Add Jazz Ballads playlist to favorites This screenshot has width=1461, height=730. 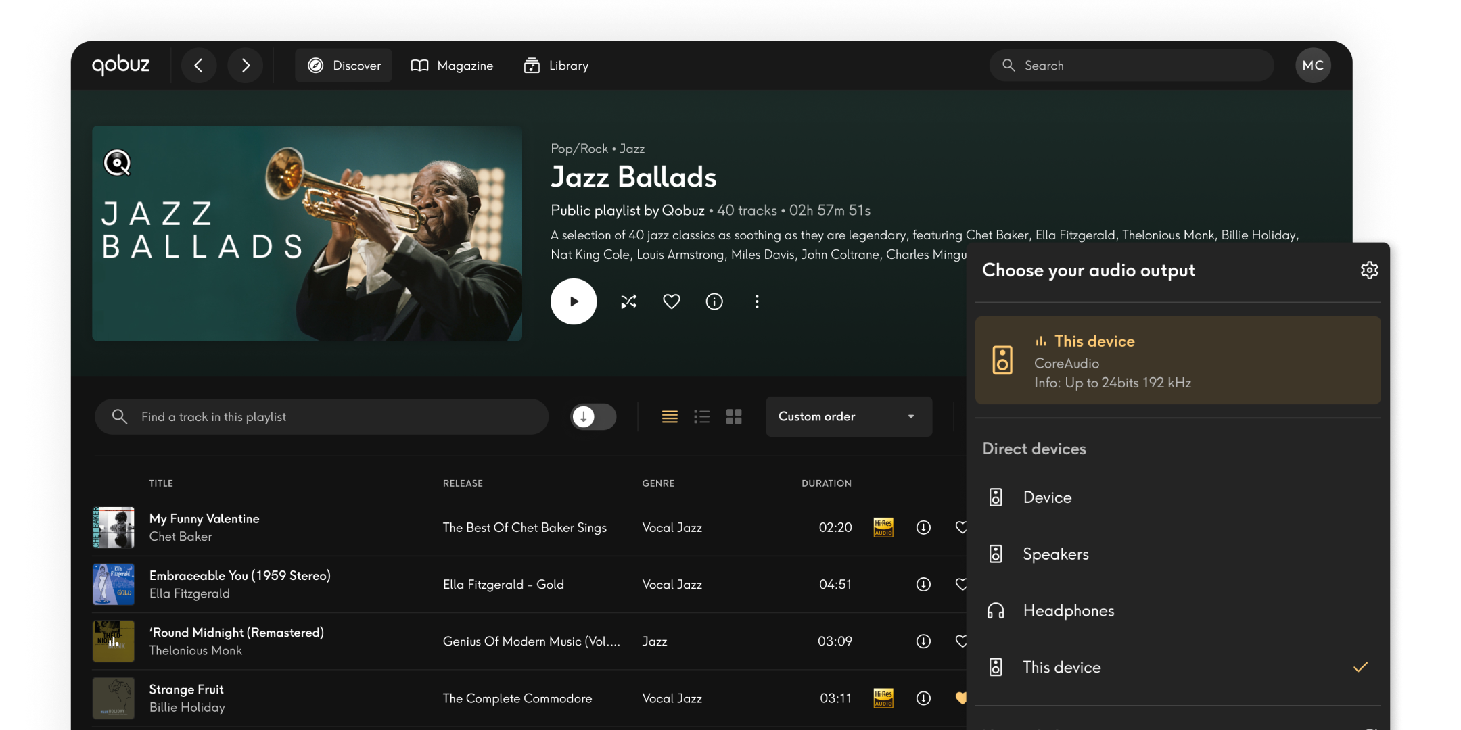pyautogui.click(x=671, y=301)
